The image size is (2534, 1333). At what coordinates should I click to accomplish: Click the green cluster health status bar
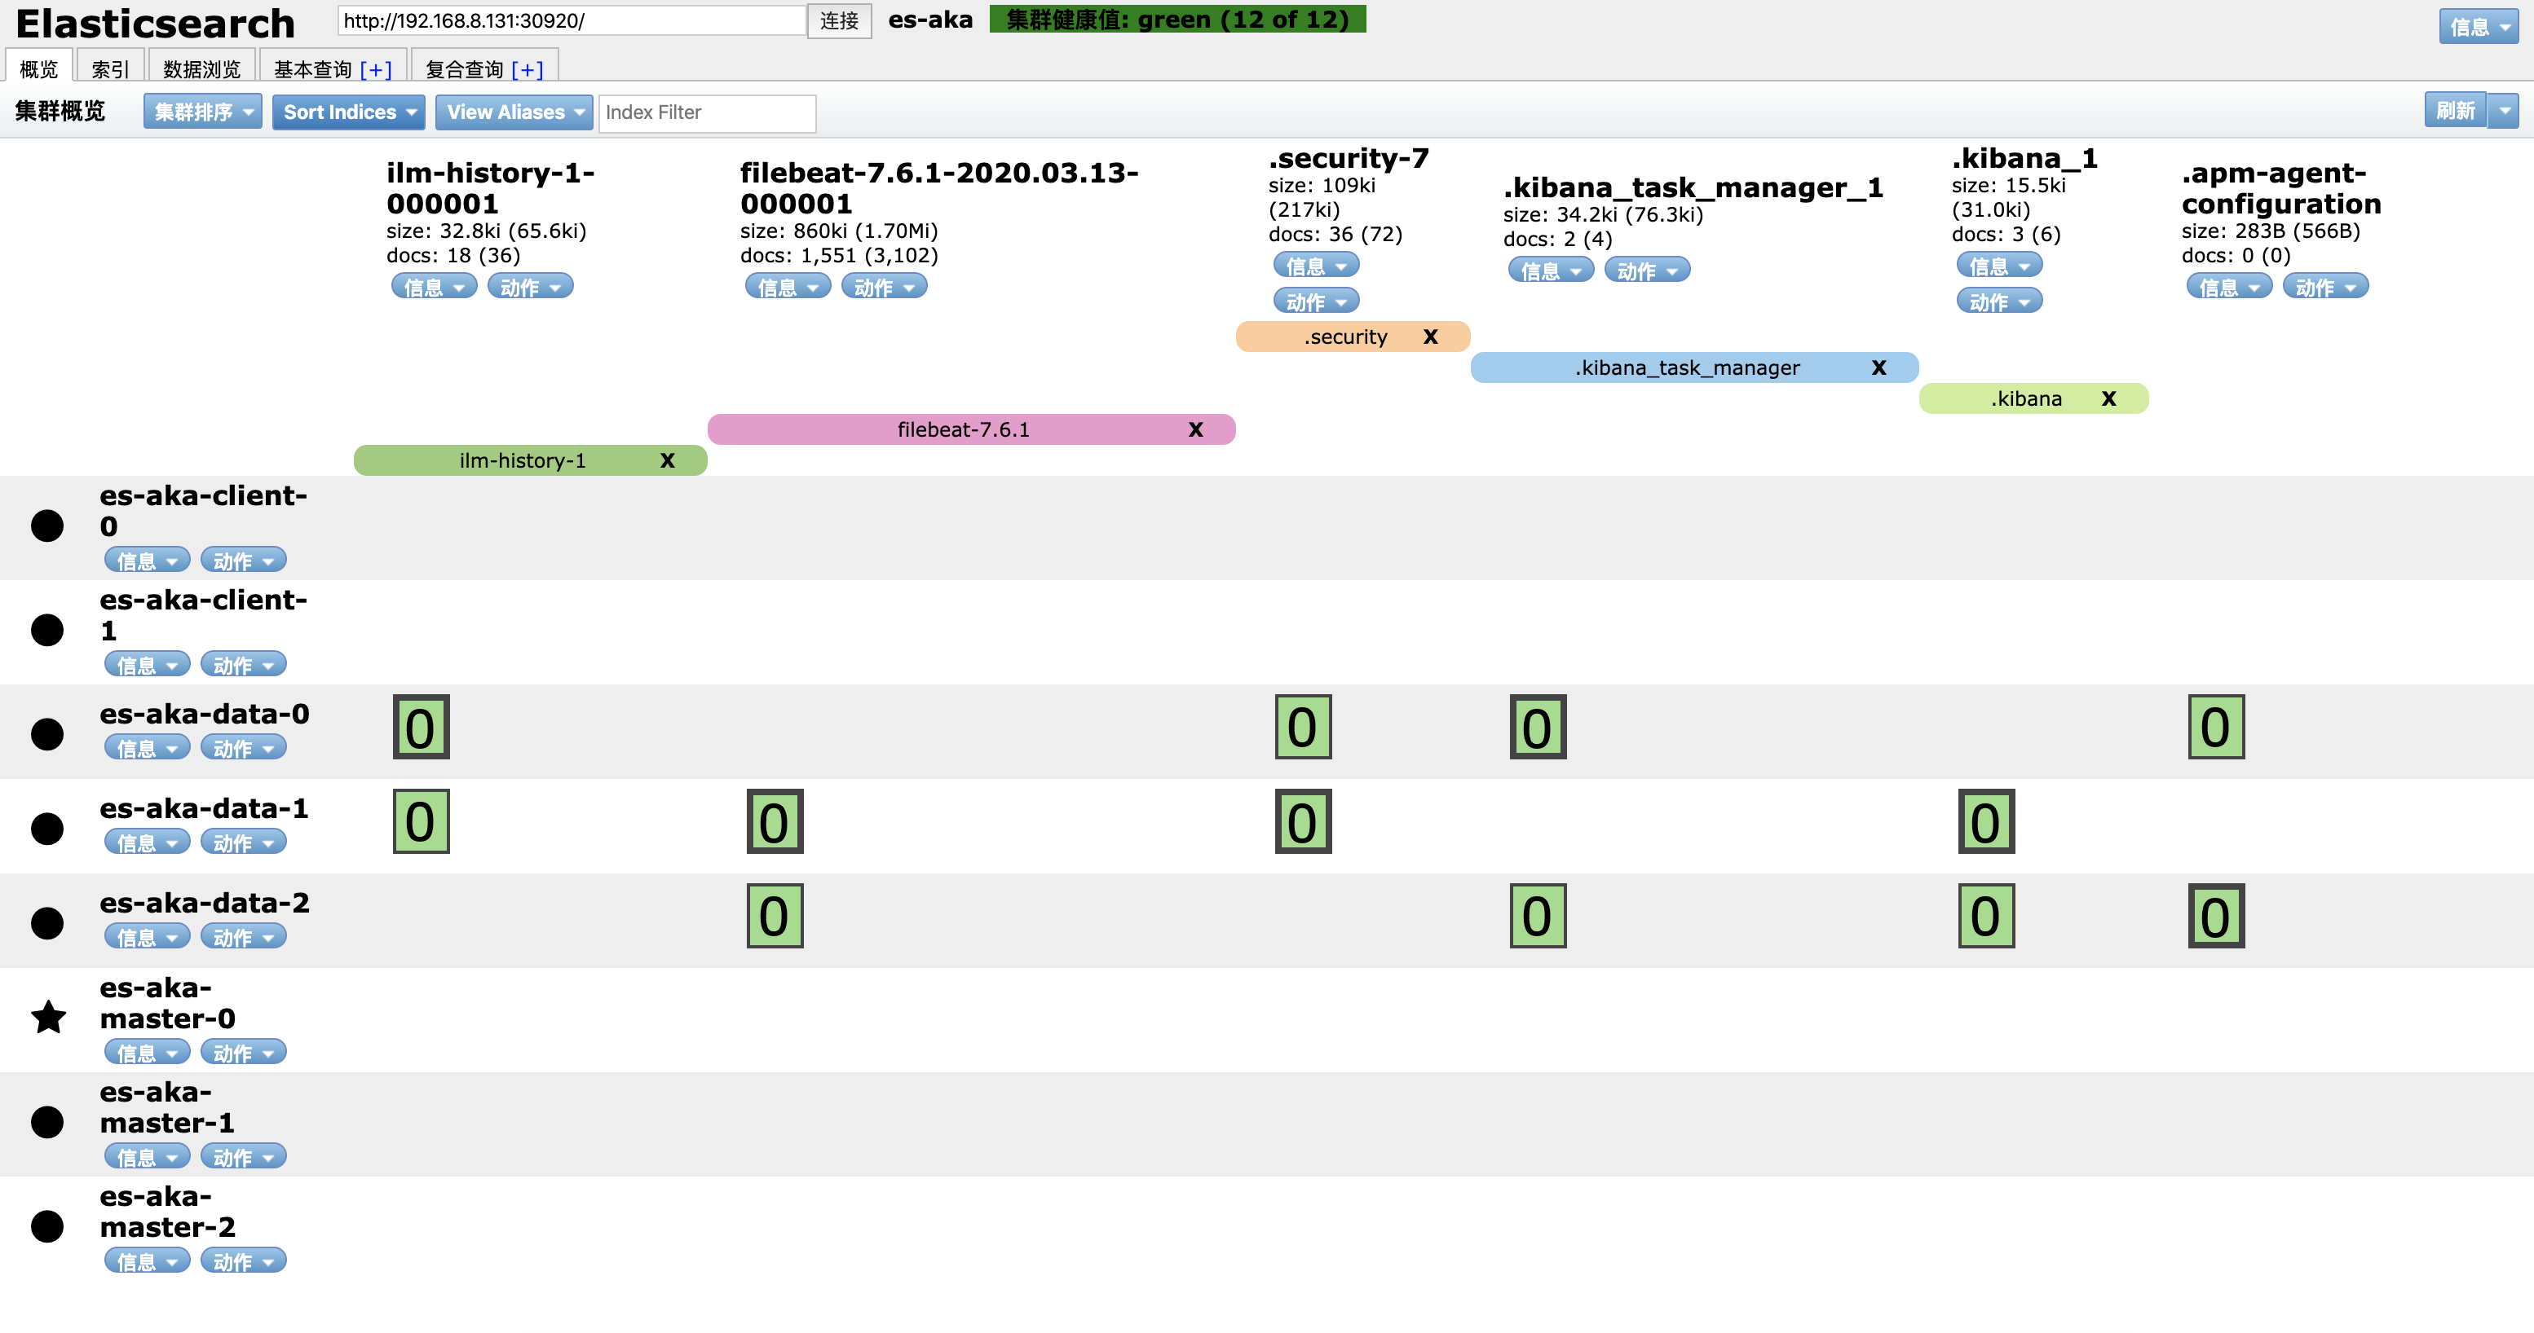[1176, 20]
